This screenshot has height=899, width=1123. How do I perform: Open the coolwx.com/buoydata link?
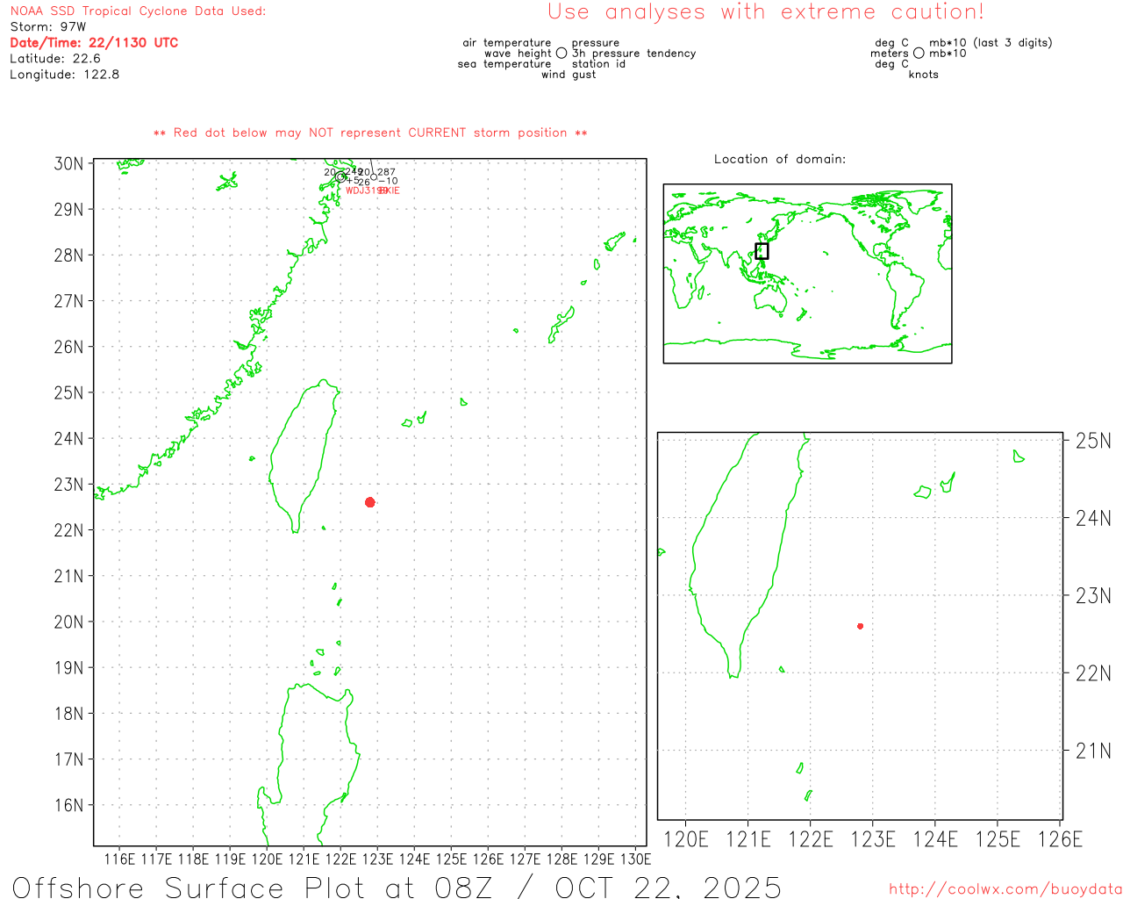pyautogui.click(x=1005, y=889)
